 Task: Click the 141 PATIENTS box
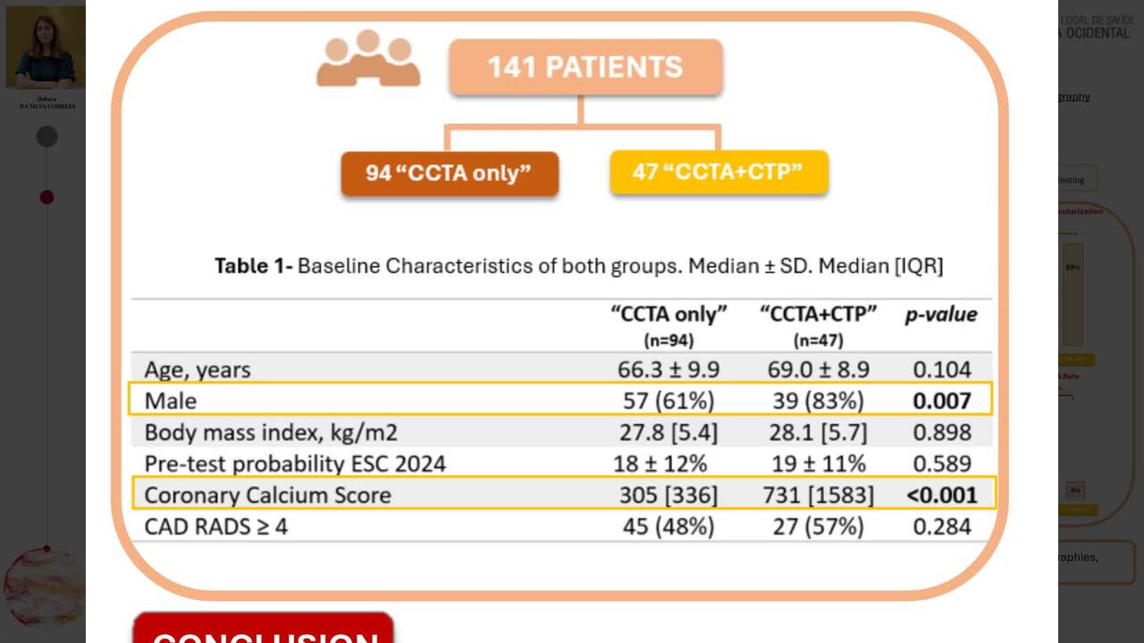[585, 67]
